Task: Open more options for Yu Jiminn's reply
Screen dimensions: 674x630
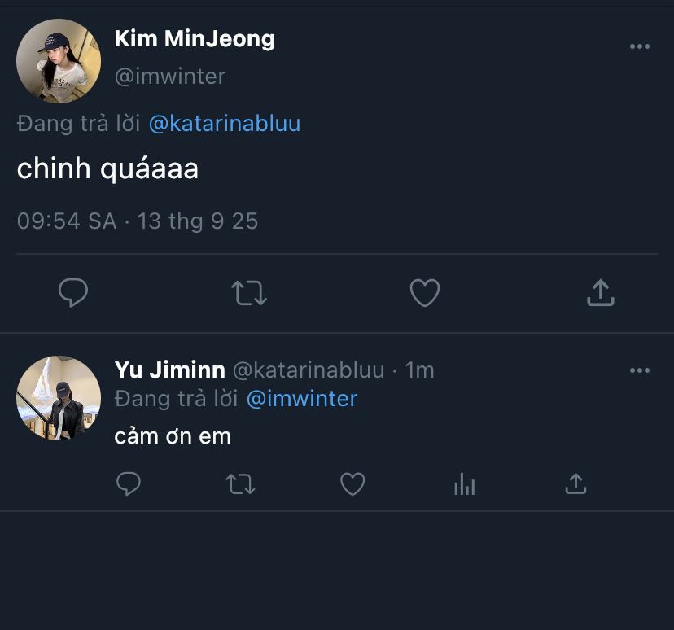Action: pos(640,370)
